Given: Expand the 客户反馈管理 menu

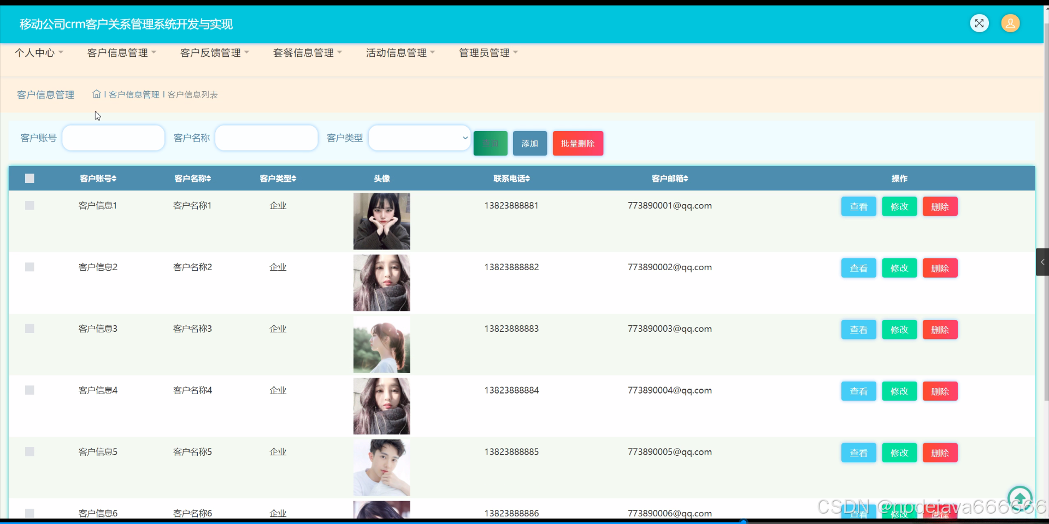Looking at the screenshot, I should [x=214, y=53].
